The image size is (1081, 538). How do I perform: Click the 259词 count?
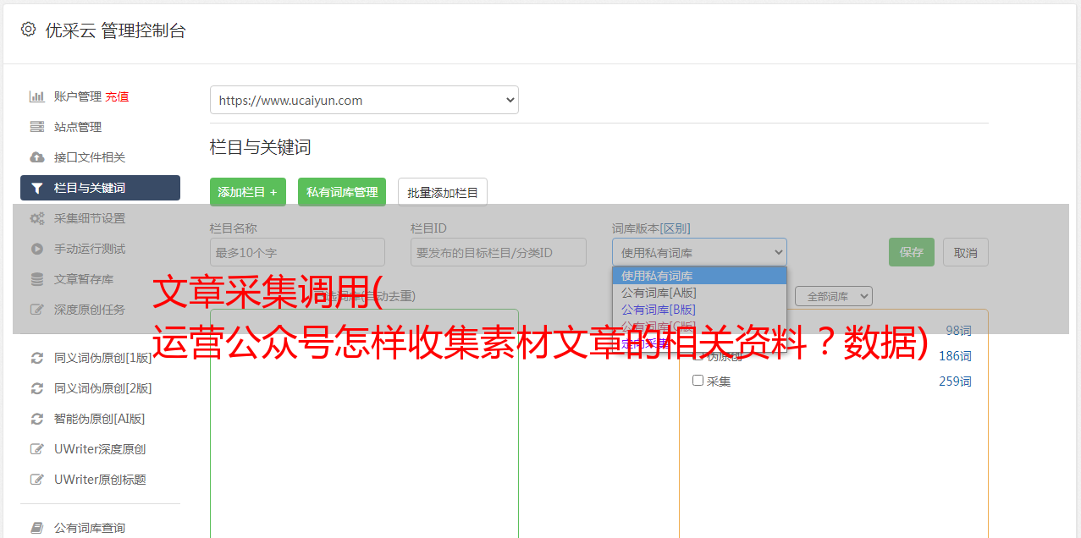pyautogui.click(x=955, y=382)
